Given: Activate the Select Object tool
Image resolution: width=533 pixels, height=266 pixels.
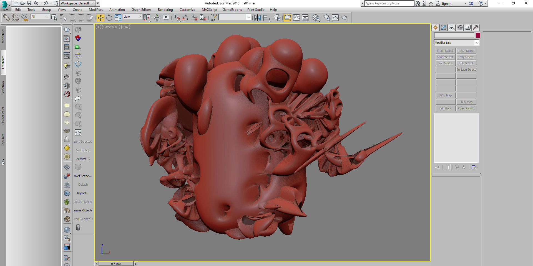Looking at the screenshot, I should (54, 18).
